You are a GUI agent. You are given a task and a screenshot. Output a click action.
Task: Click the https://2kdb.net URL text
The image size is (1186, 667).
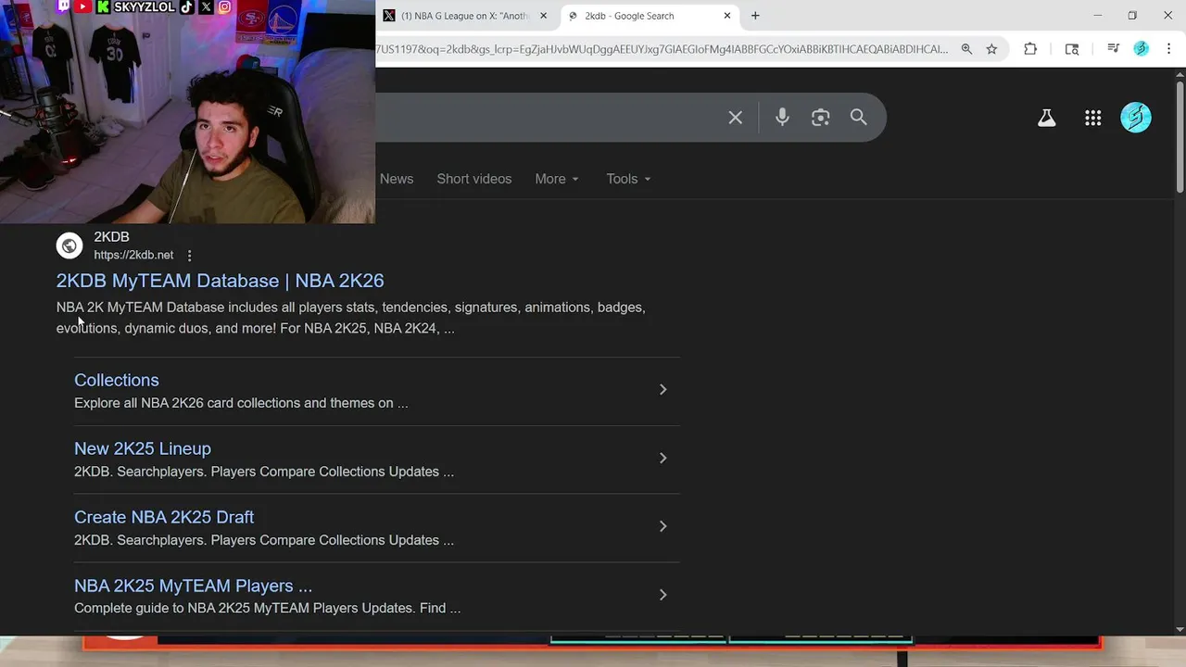coord(133,255)
